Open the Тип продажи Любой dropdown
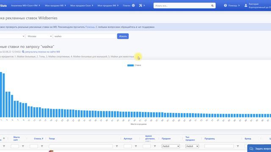 coord(192,146)
